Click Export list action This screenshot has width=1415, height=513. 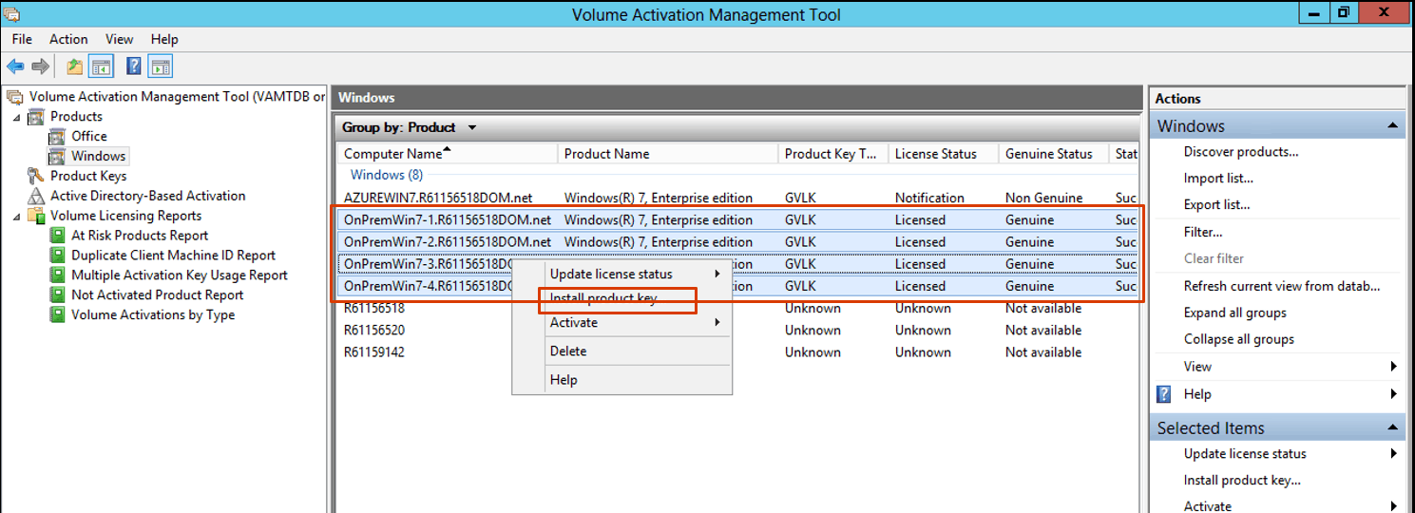coord(1216,205)
